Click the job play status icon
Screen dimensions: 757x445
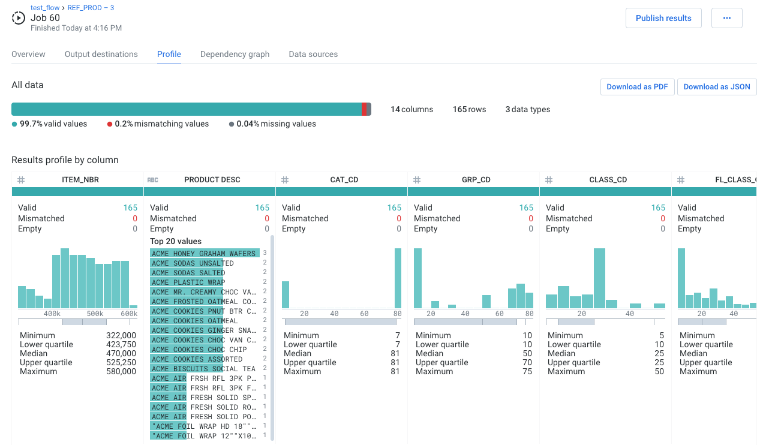click(x=19, y=18)
